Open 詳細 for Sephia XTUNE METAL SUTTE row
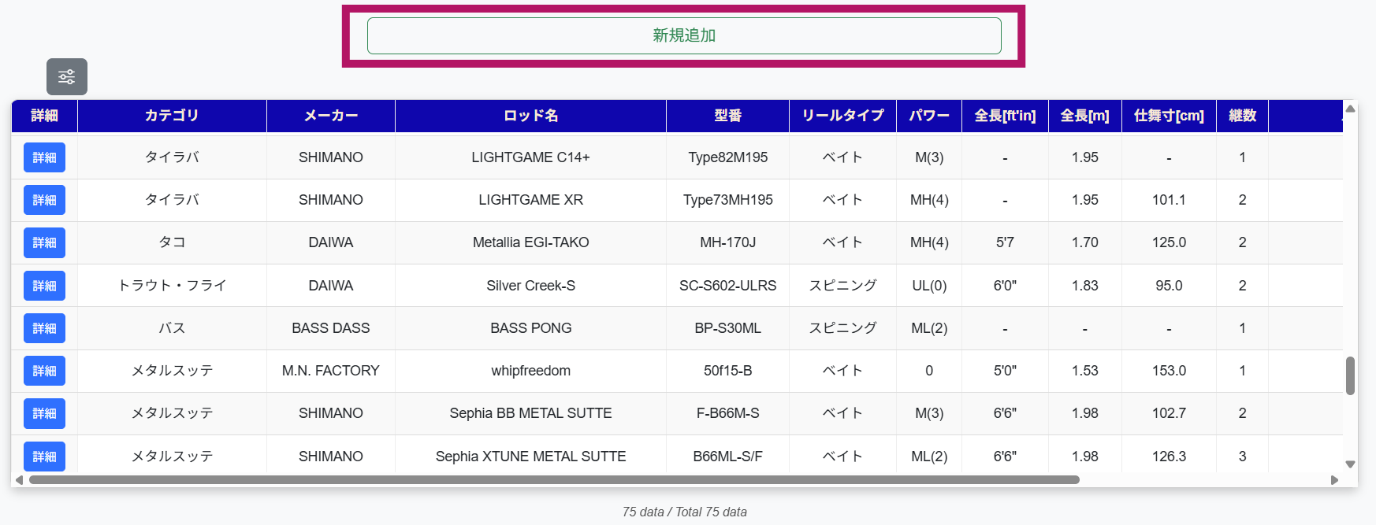This screenshot has width=1376, height=525. (44, 456)
